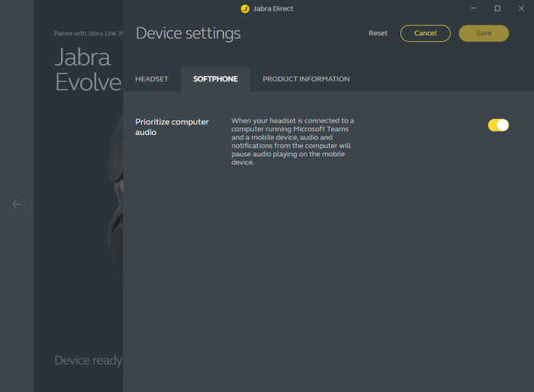Click the 'Device ready' status text

coord(88,360)
